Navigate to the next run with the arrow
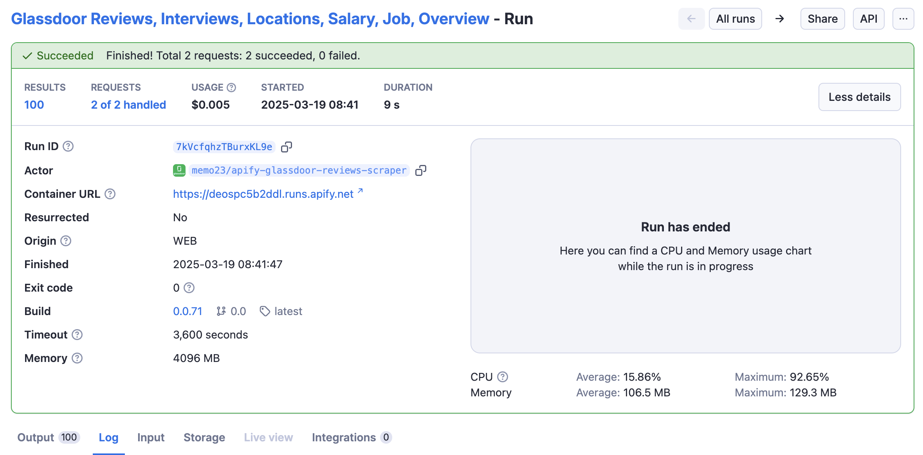This screenshot has width=923, height=455. tap(780, 18)
